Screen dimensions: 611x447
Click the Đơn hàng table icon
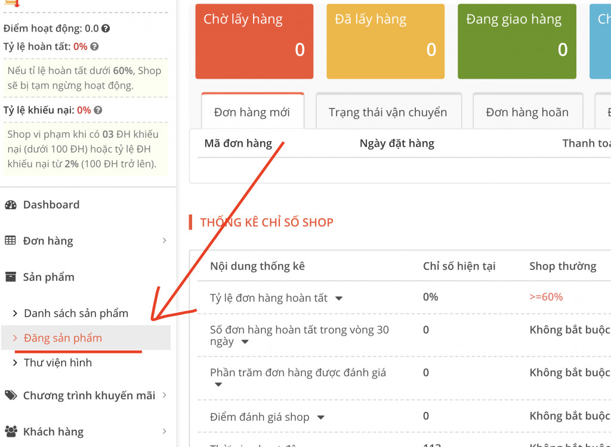pyautogui.click(x=11, y=241)
